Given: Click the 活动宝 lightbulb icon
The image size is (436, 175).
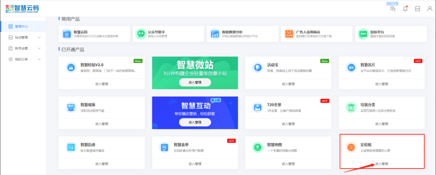Looking at the screenshot, I should [x=257, y=67].
